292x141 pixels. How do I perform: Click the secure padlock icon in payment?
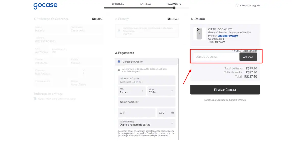pos(119,70)
